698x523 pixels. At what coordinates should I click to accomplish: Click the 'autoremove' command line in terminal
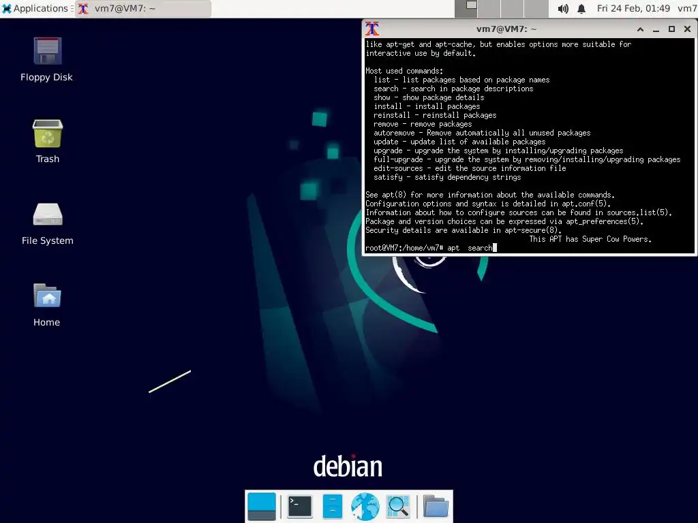(x=482, y=133)
